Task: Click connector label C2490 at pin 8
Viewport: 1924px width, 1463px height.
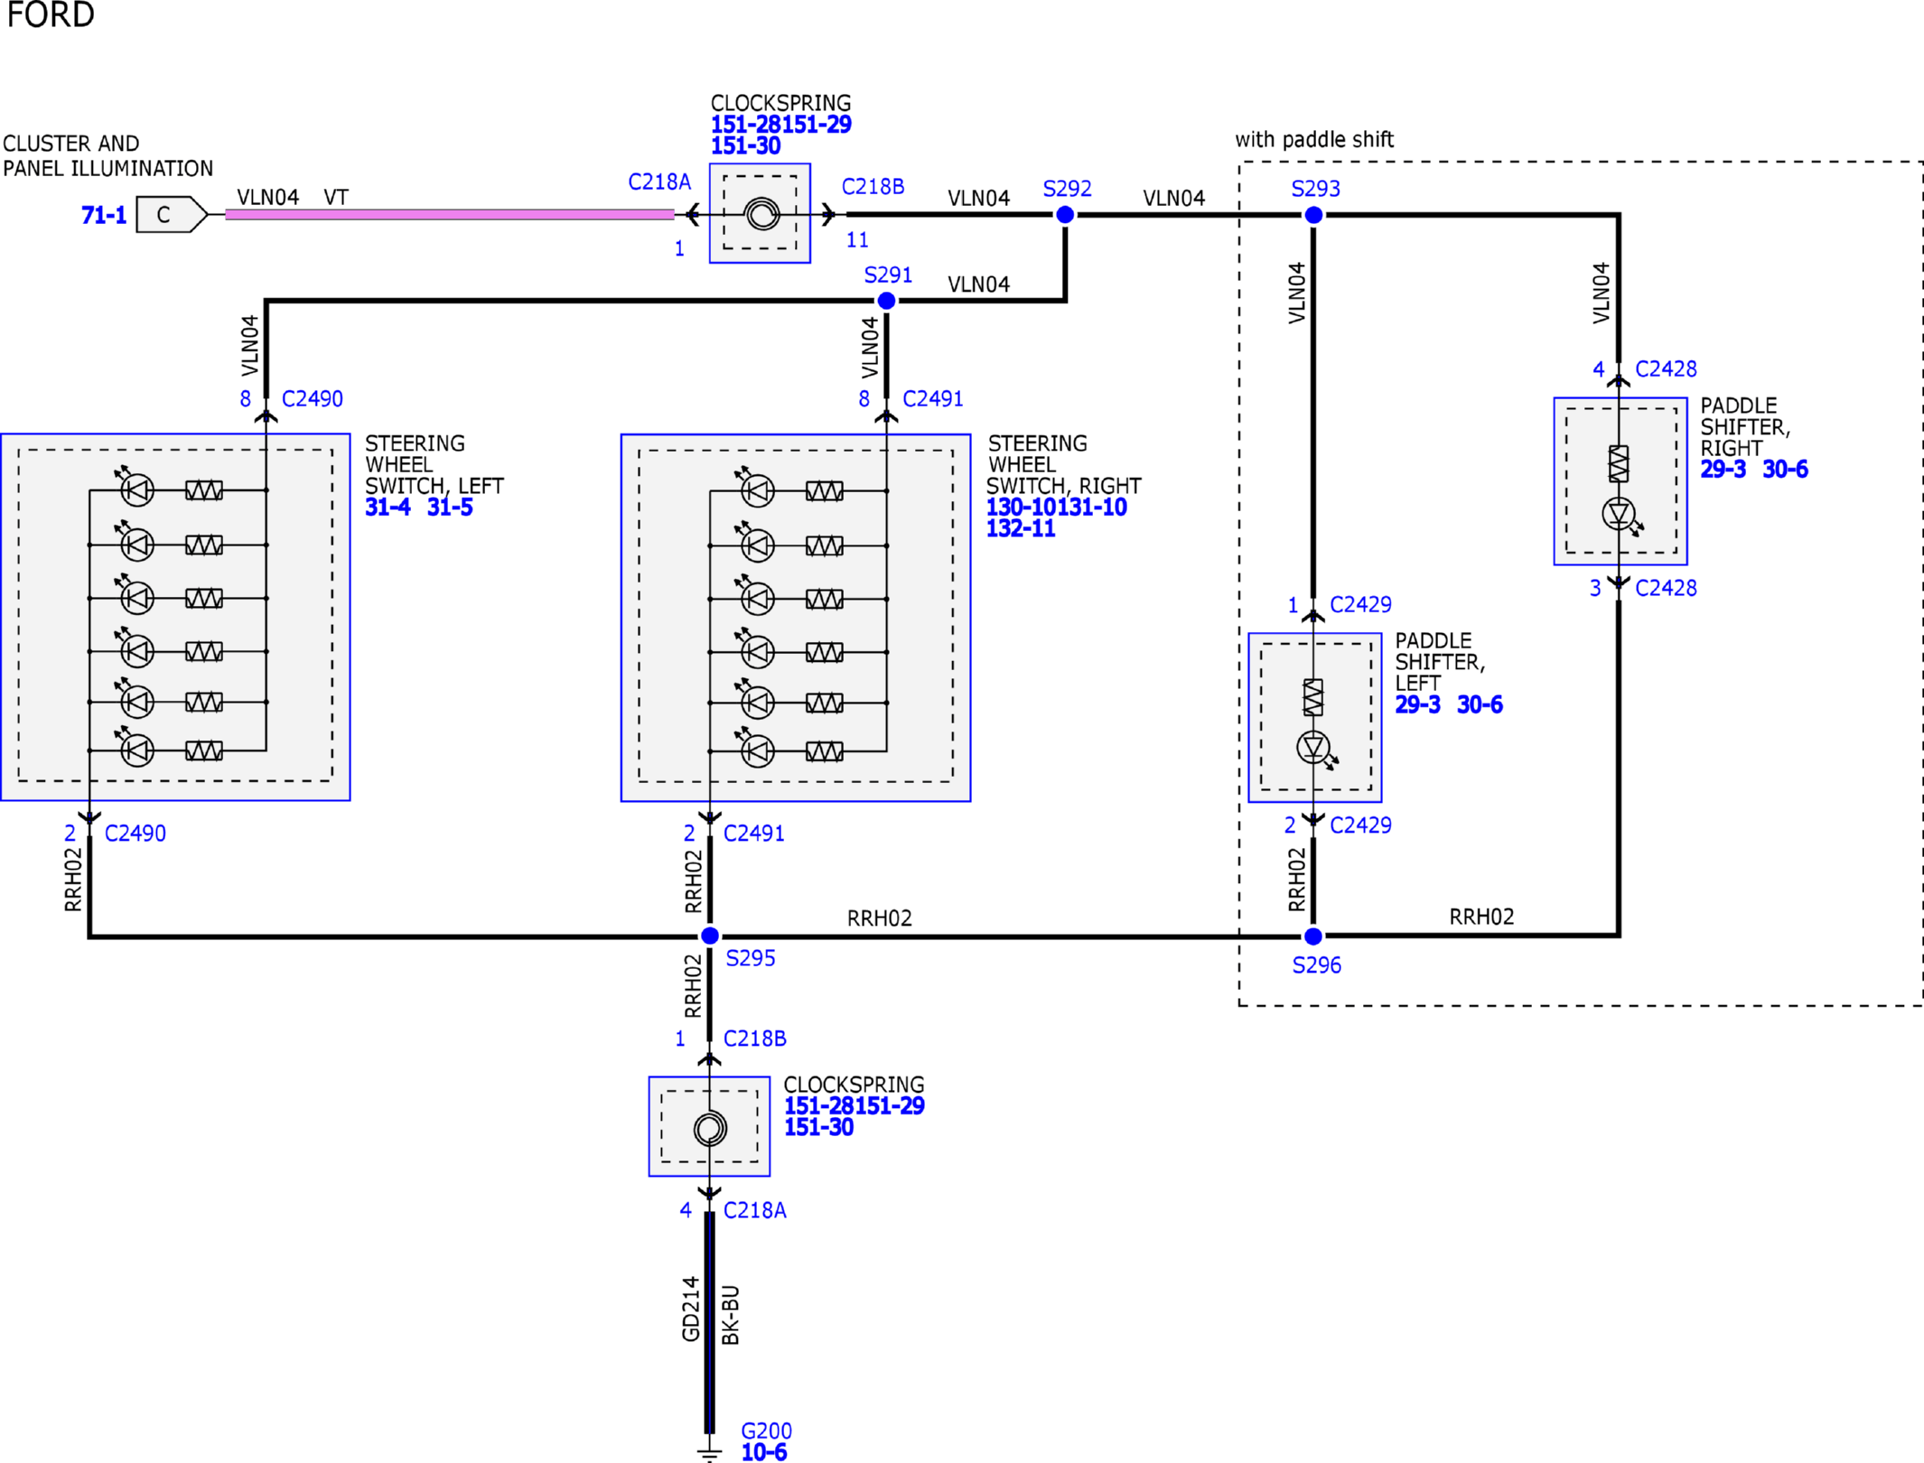Action: coord(313,399)
